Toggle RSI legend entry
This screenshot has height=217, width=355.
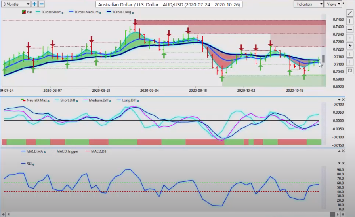coord(26,164)
